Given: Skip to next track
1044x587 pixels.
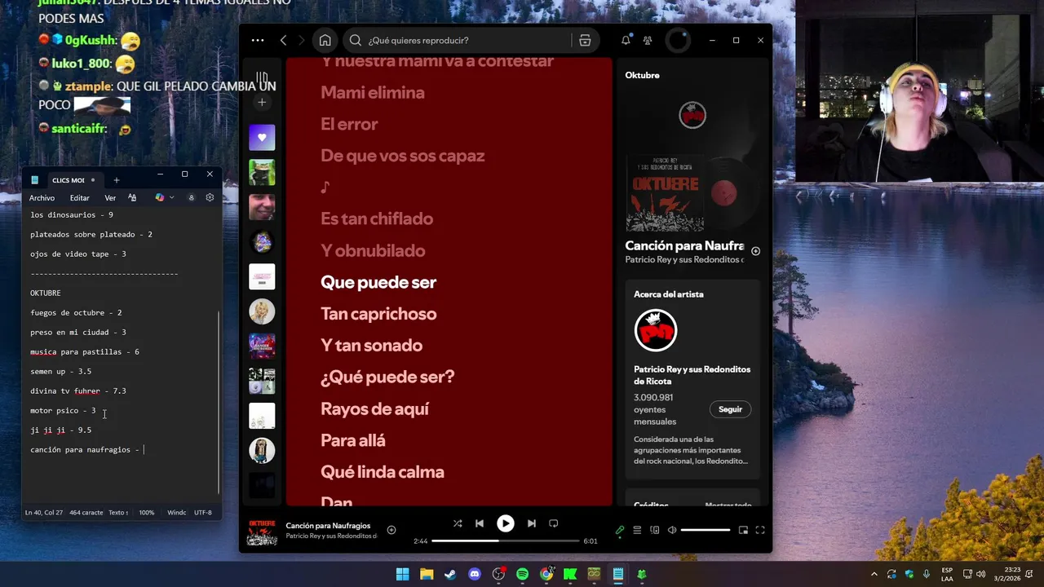Looking at the screenshot, I should 532,523.
